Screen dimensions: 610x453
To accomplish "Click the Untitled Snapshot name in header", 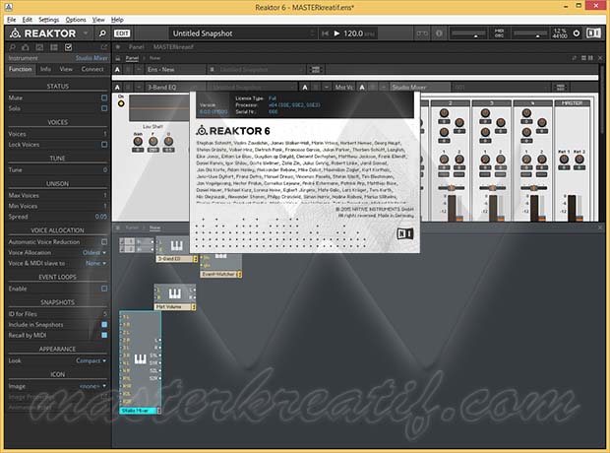I will tap(203, 33).
